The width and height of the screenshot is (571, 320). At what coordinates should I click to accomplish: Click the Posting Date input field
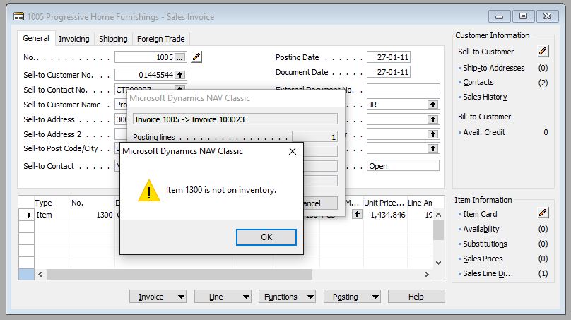pos(389,57)
